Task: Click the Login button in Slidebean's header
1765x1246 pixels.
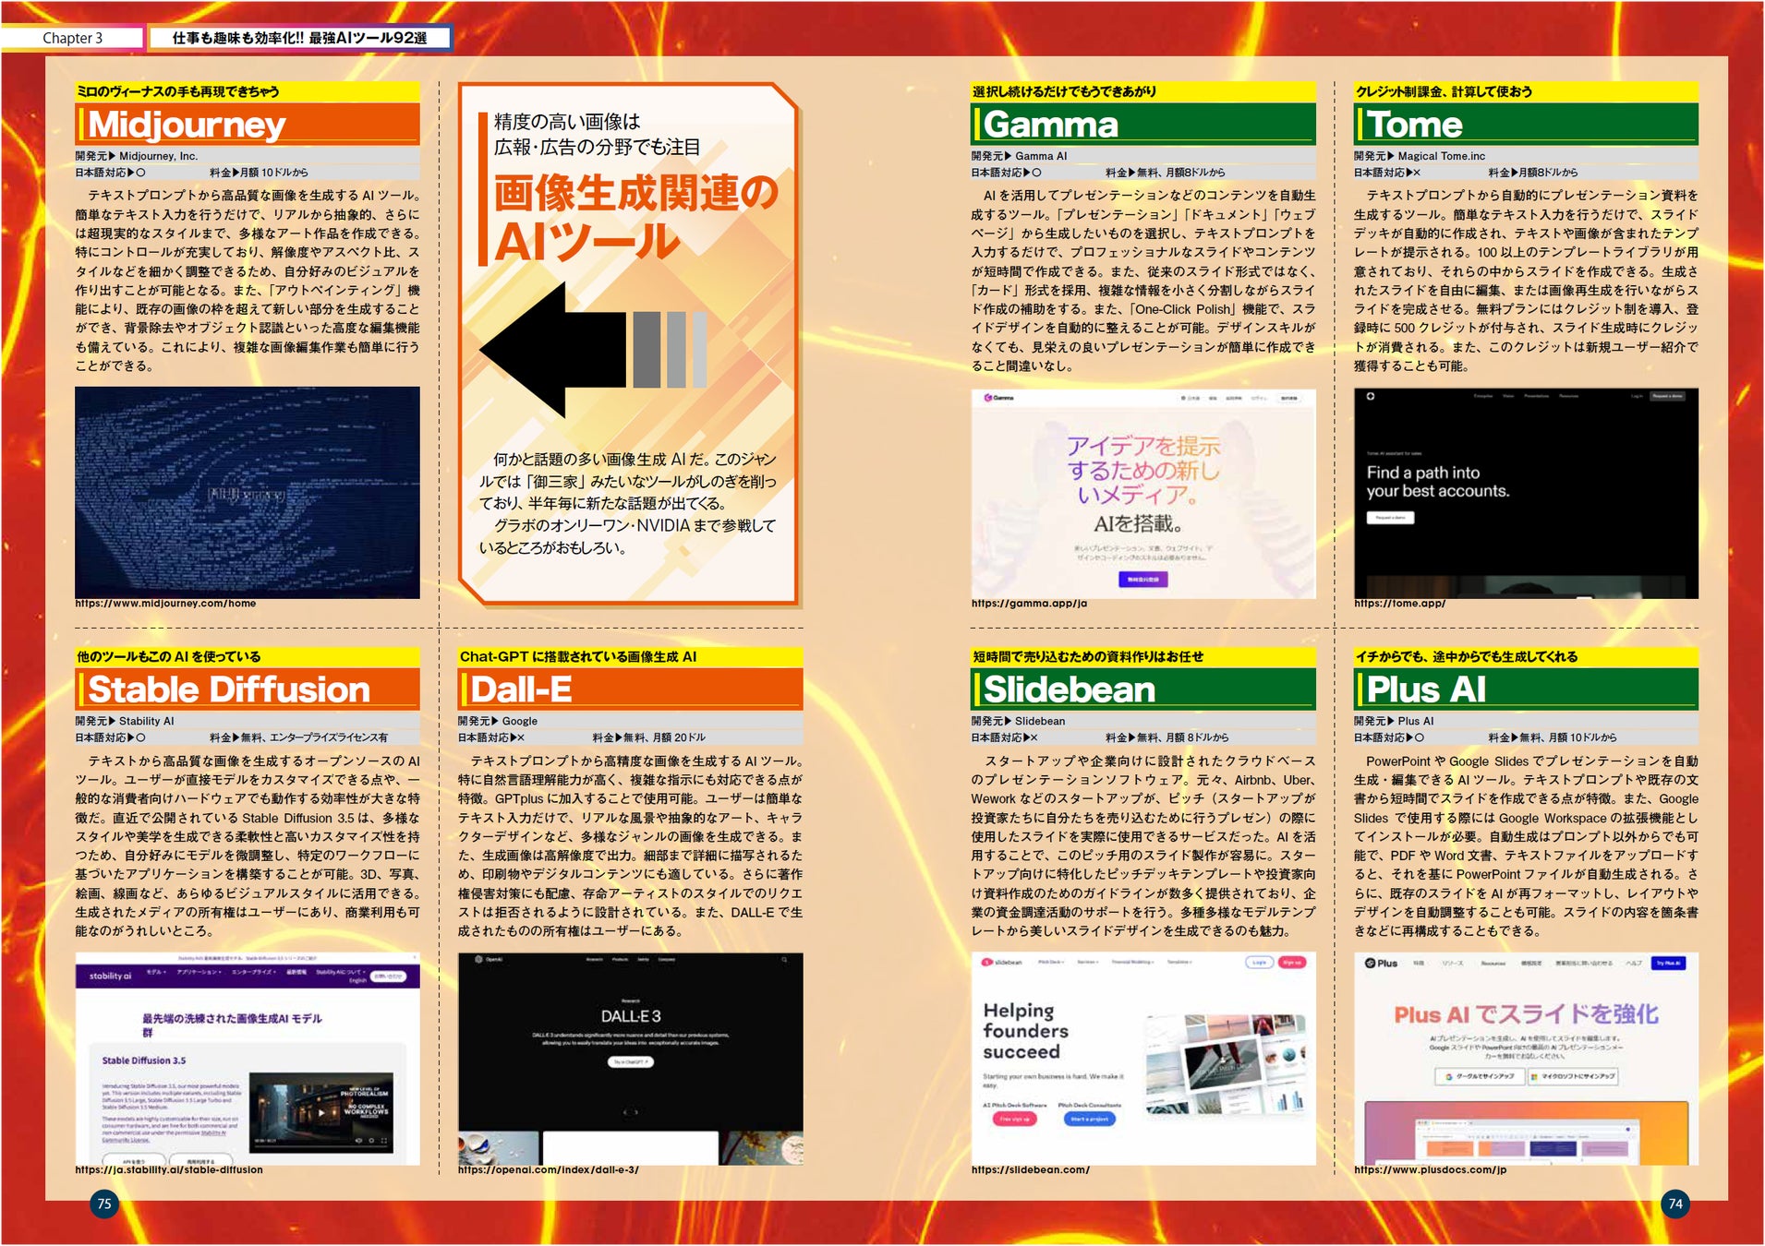Action: coord(1259,962)
